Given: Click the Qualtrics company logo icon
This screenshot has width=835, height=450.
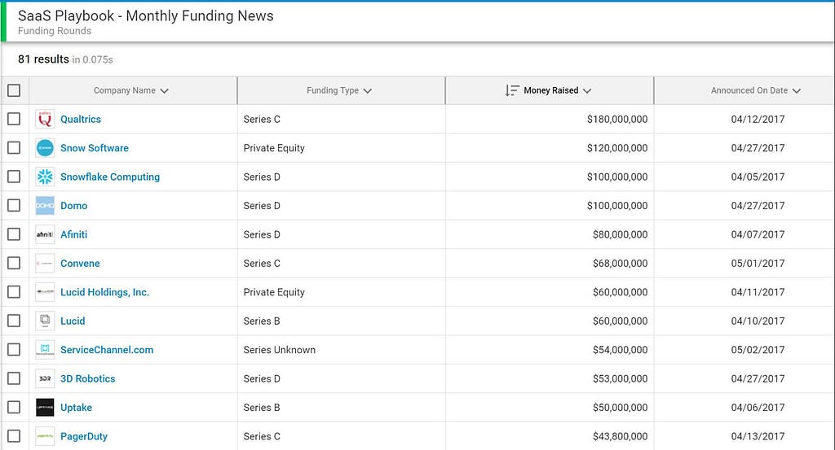Looking at the screenshot, I should click(45, 119).
